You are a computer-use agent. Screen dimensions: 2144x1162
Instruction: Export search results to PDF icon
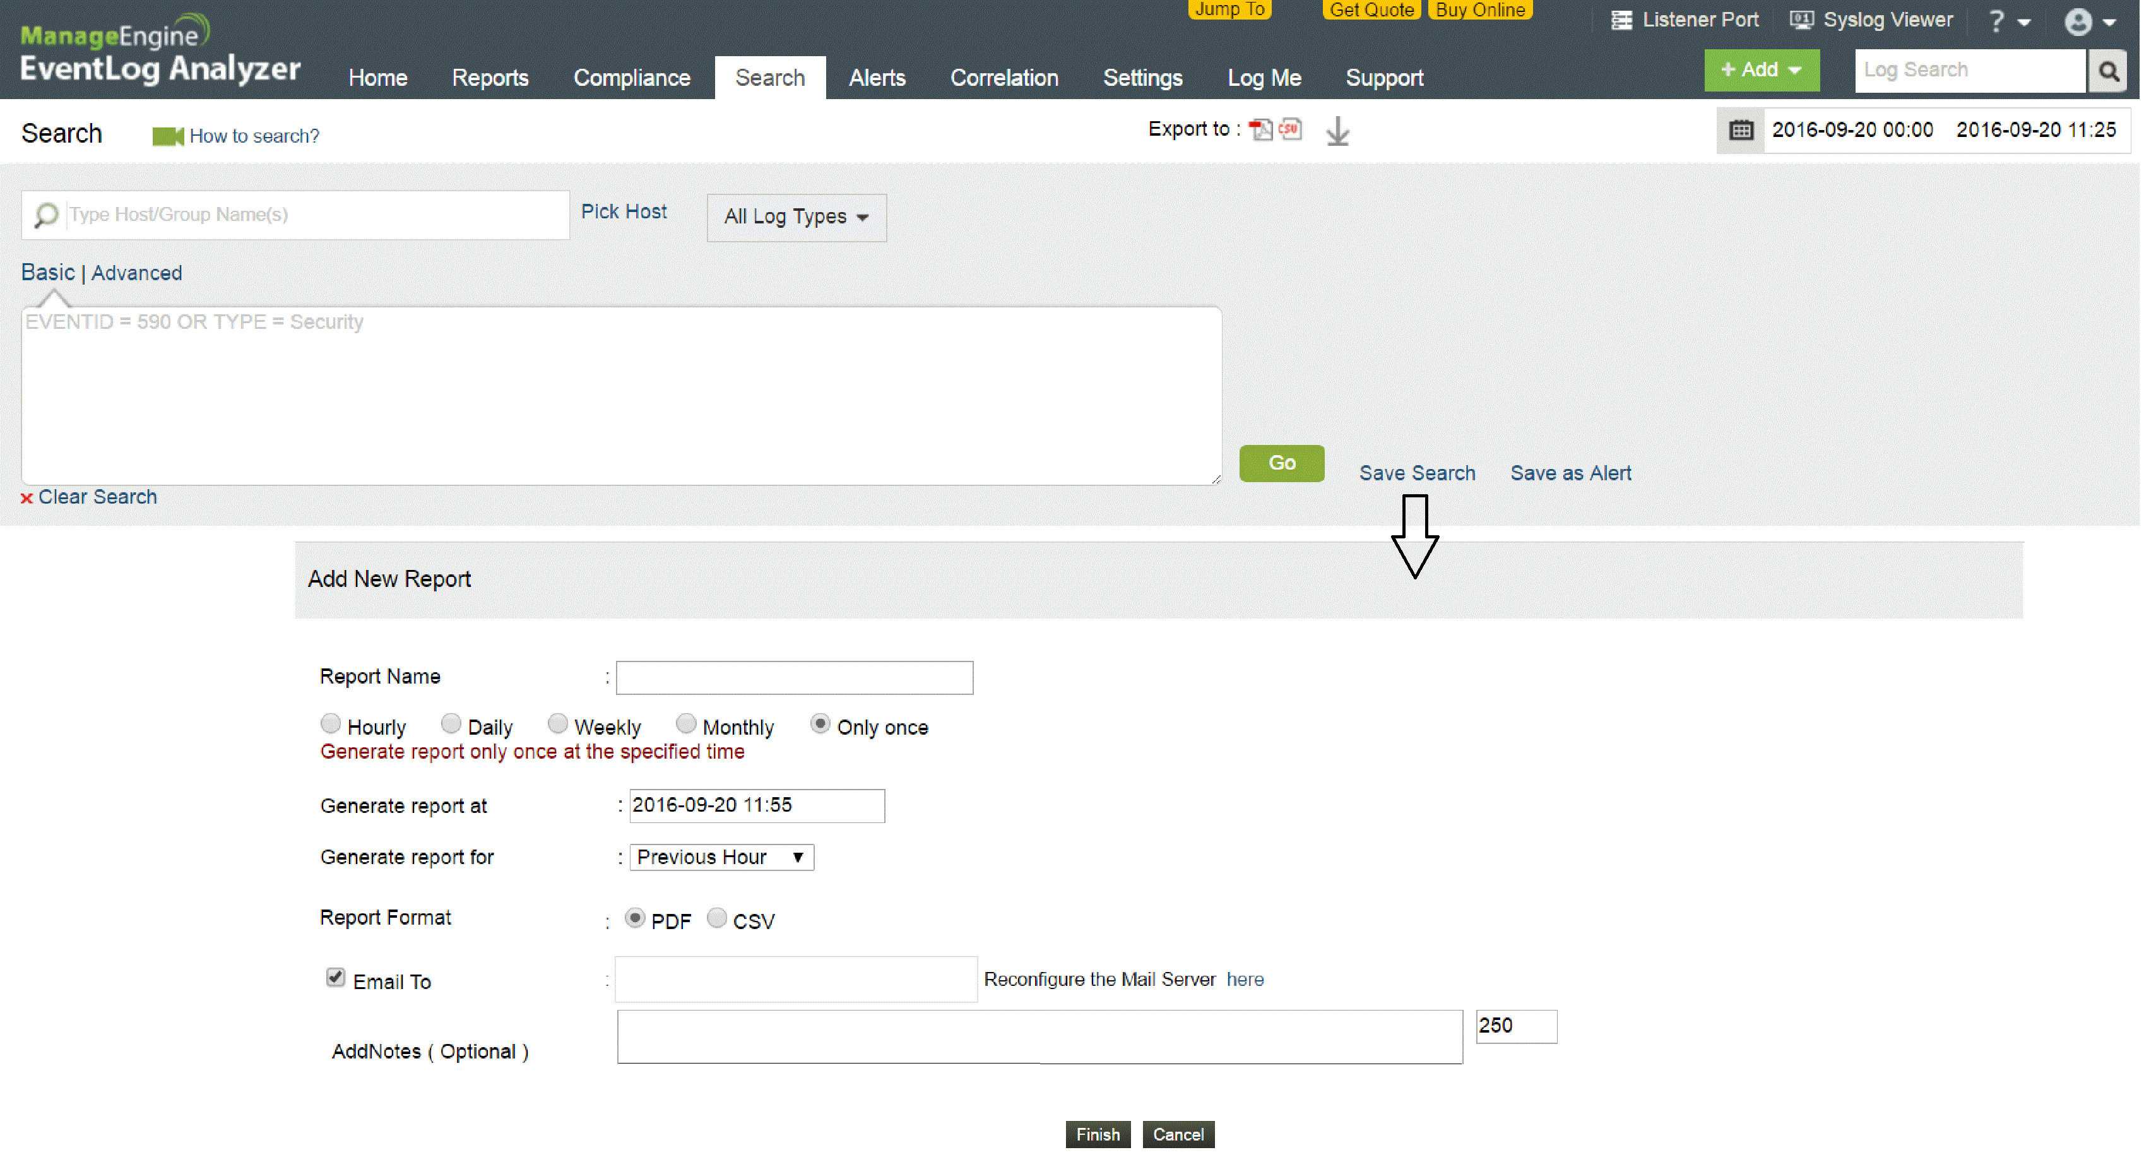1260,130
